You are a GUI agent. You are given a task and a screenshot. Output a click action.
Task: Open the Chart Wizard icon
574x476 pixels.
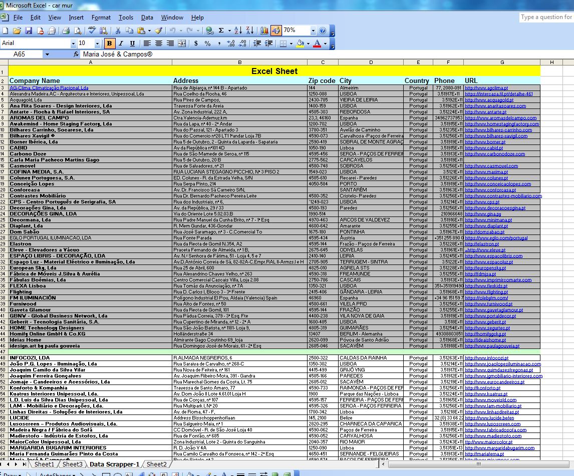(265, 31)
